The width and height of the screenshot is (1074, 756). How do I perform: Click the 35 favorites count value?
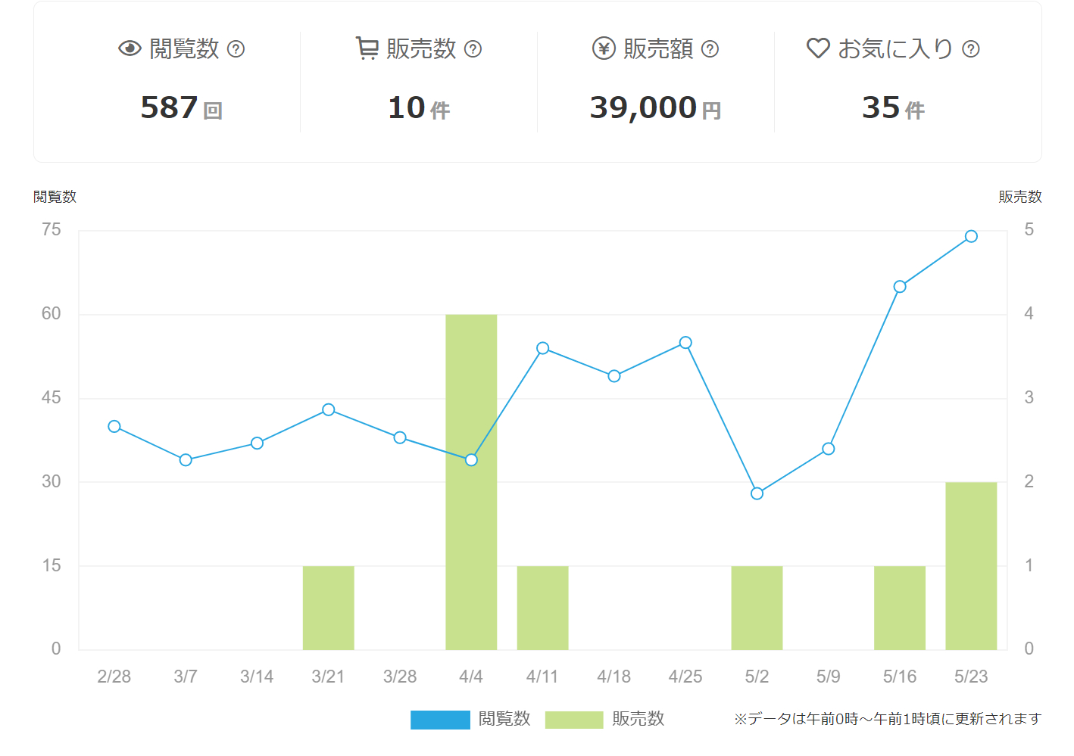[x=881, y=107]
